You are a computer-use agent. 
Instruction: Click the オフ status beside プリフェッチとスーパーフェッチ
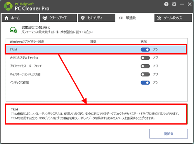pyautogui.click(x=156, y=66)
